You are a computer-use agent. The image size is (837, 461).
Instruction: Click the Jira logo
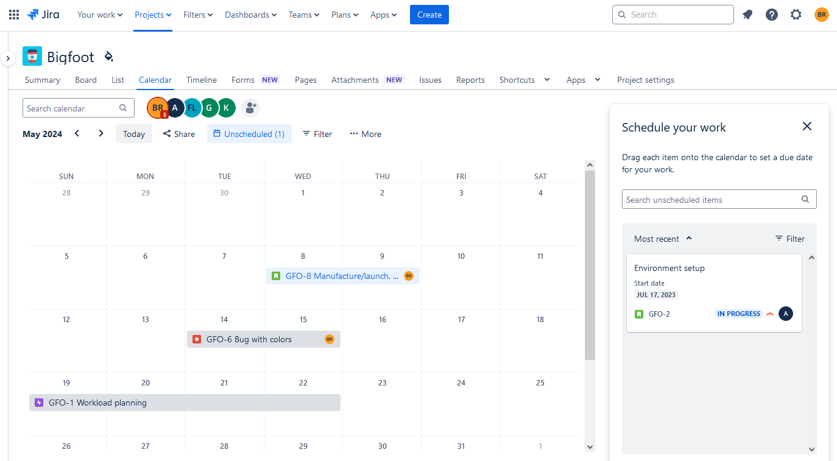tap(43, 15)
